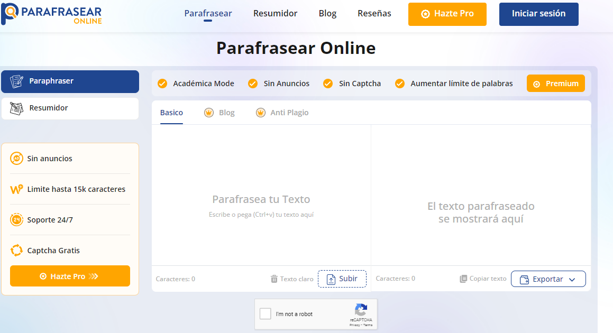
Task: Click the Premium button
Action: pyautogui.click(x=555, y=84)
